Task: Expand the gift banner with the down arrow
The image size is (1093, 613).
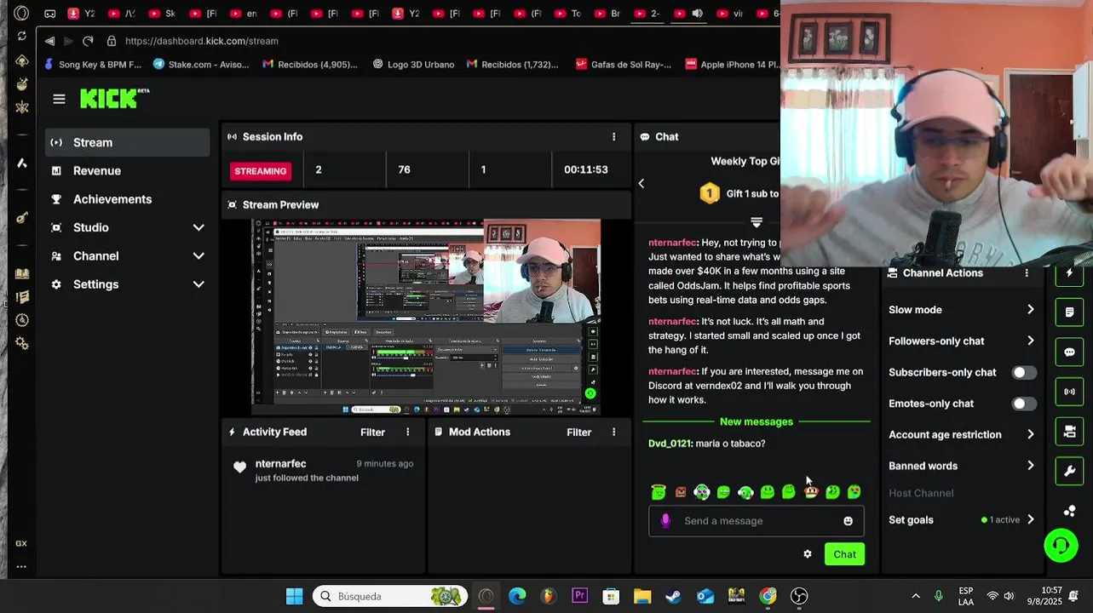Action: [756, 222]
